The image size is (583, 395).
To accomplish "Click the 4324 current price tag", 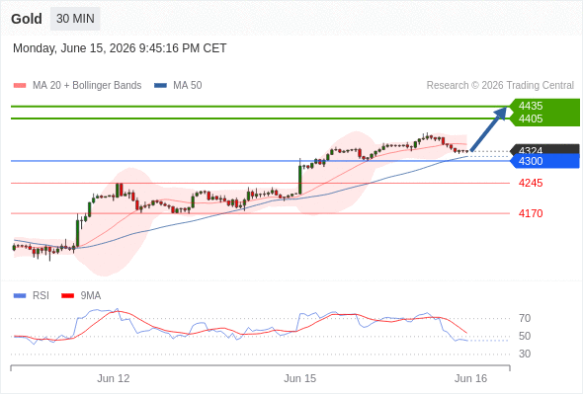I will (531, 150).
